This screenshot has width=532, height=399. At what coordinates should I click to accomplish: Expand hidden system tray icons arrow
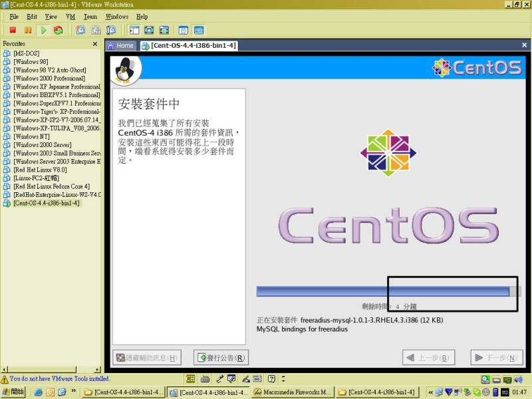pos(430,392)
